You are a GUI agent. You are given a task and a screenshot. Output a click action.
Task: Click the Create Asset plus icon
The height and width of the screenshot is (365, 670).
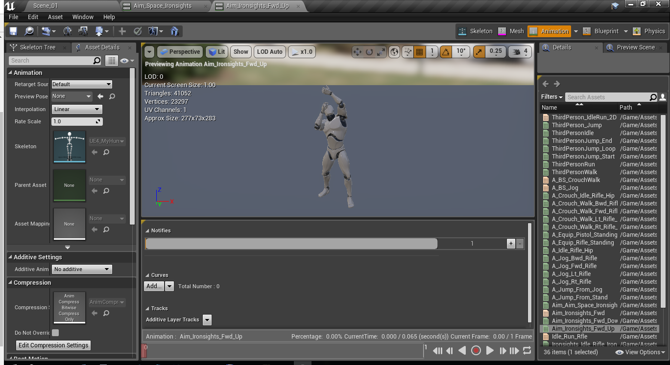(122, 31)
